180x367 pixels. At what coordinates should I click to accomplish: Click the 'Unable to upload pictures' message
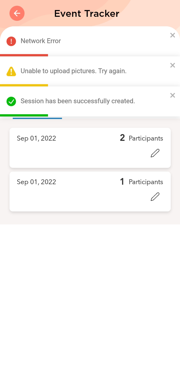(x=73, y=71)
